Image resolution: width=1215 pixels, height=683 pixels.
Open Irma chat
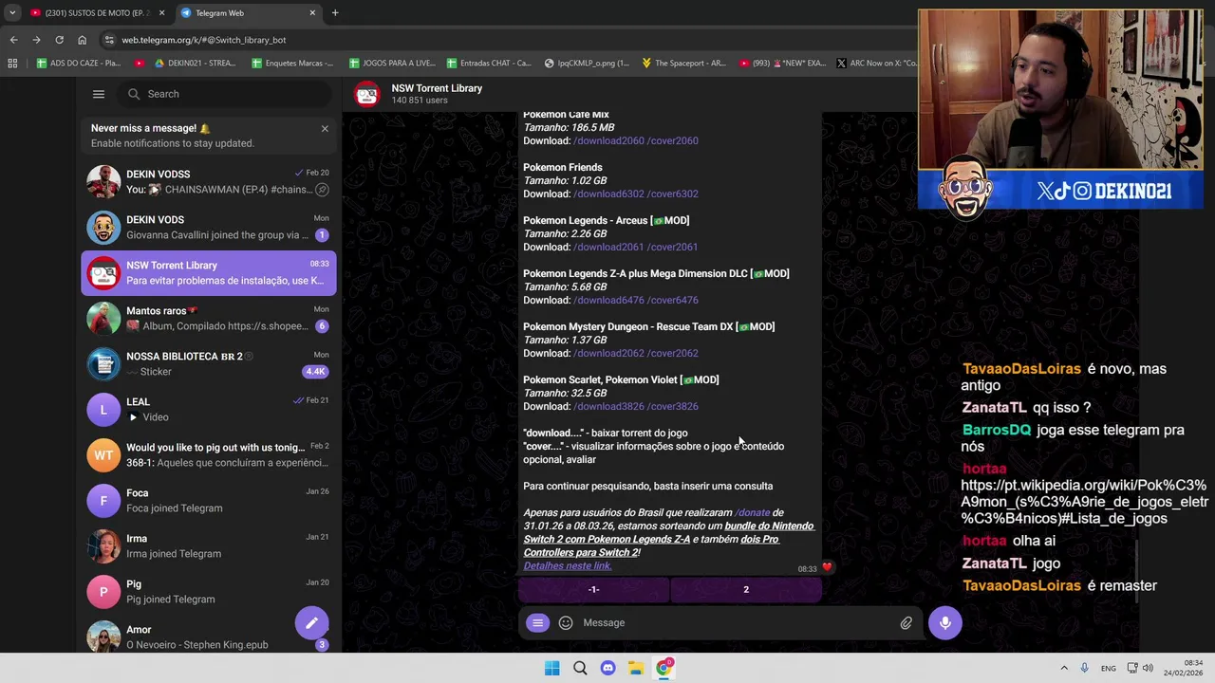209,546
